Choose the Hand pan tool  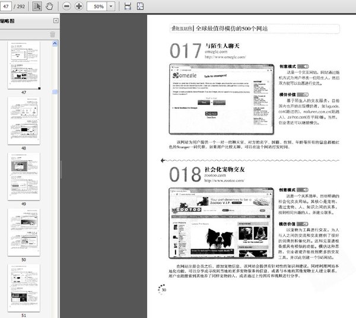tap(49, 6)
